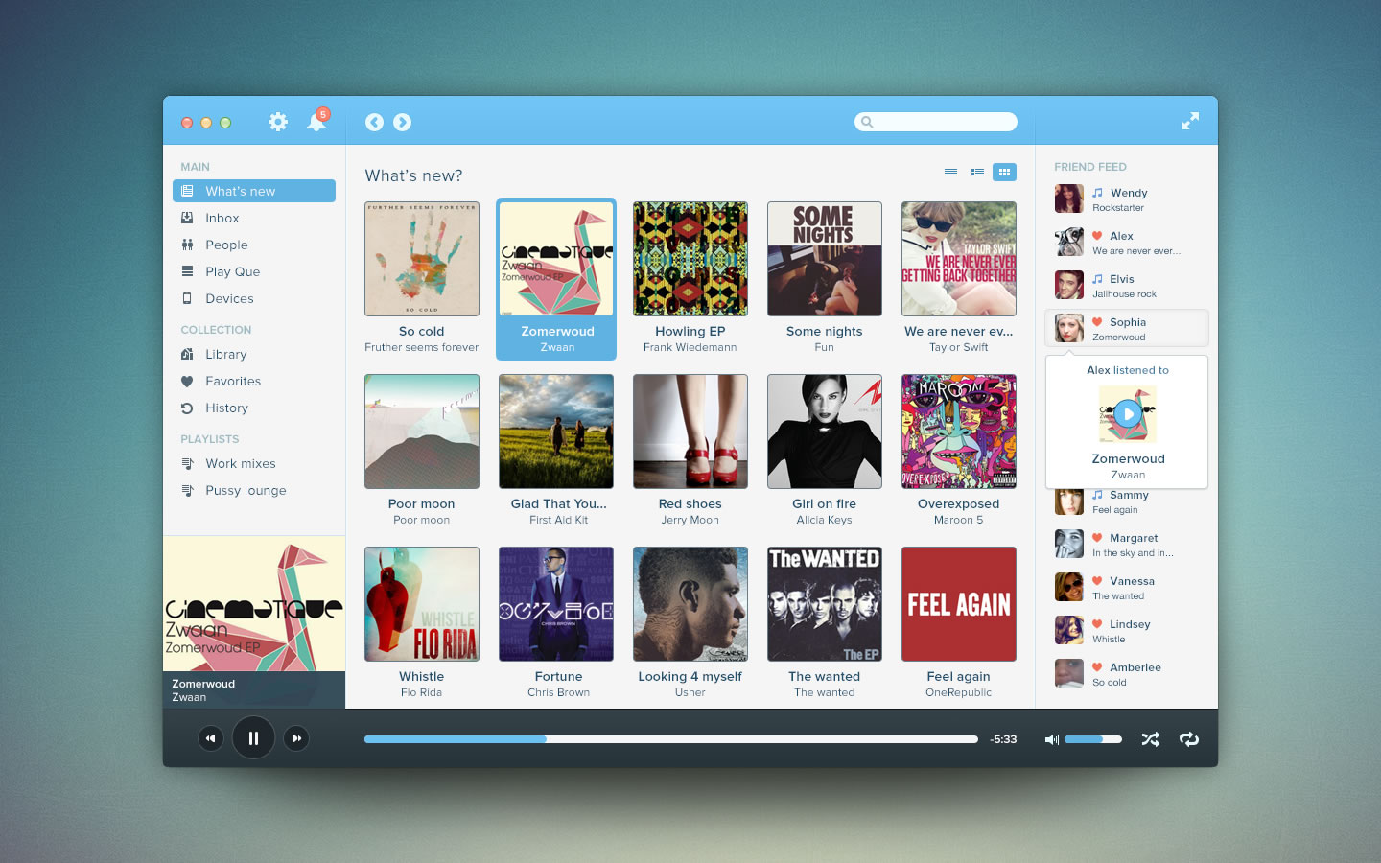Click Jailhouse rock under Elvis
The width and height of the screenshot is (1381, 863).
tap(1124, 294)
